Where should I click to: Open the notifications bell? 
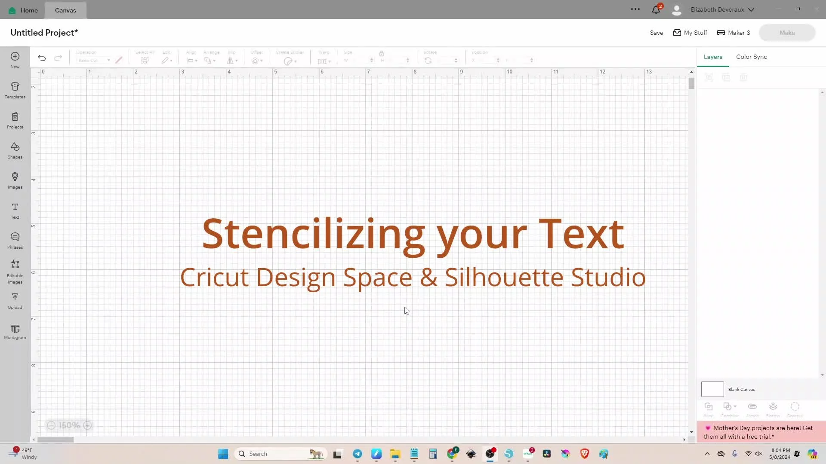[656, 9]
